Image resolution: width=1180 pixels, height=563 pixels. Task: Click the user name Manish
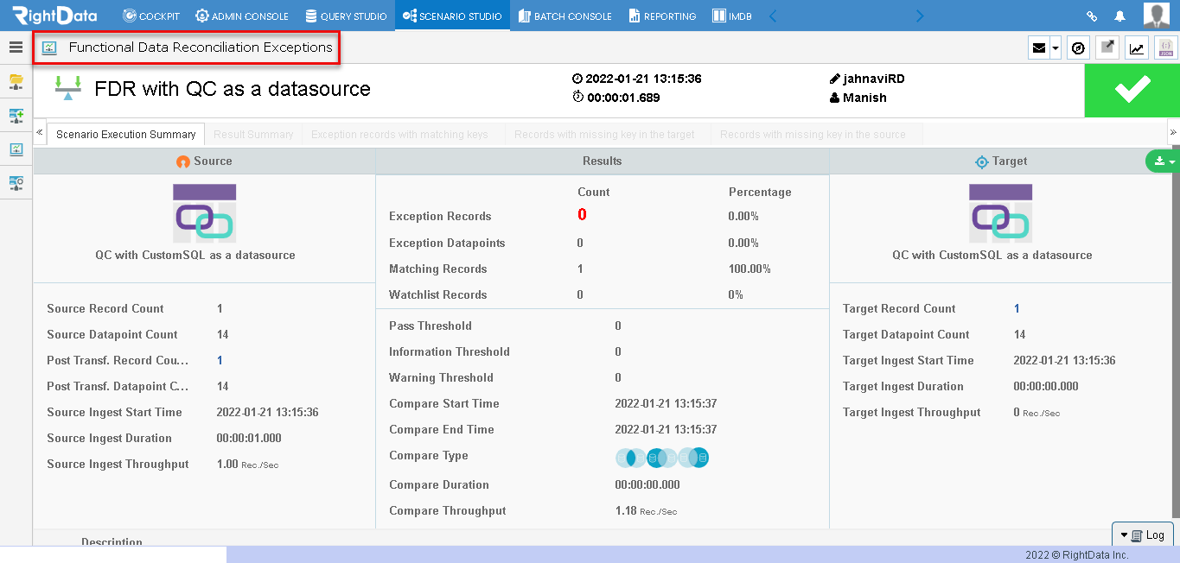click(x=864, y=98)
